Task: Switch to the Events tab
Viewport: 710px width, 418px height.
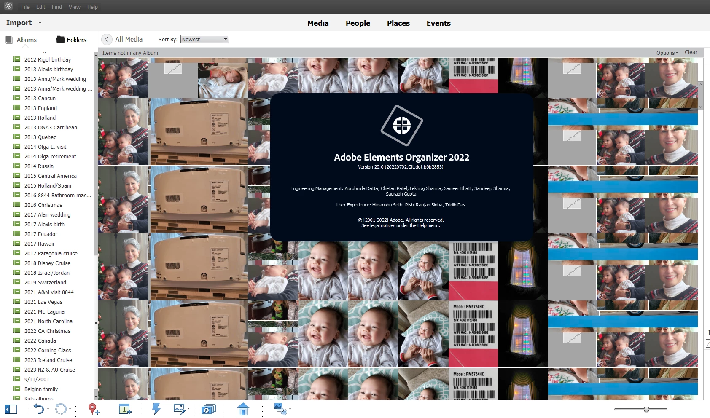Action: click(438, 23)
